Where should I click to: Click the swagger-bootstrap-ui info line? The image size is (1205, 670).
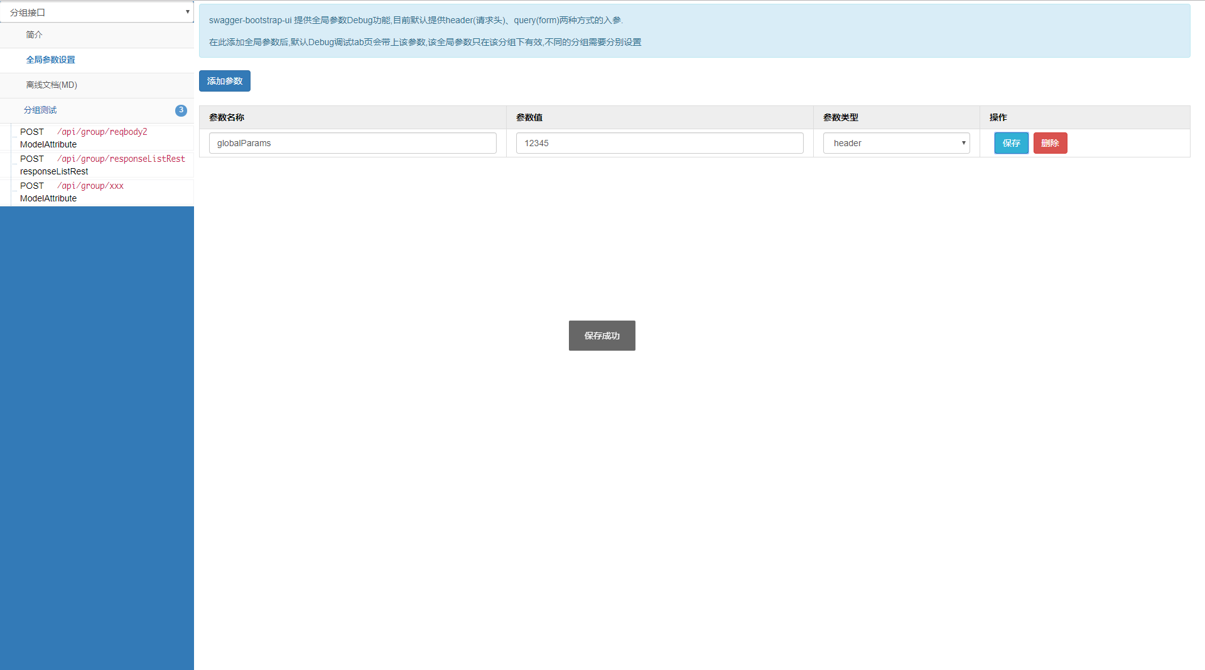[416, 20]
